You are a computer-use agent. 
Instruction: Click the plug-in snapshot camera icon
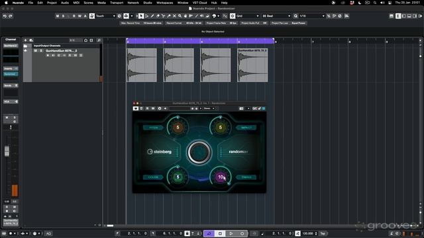click(241, 108)
